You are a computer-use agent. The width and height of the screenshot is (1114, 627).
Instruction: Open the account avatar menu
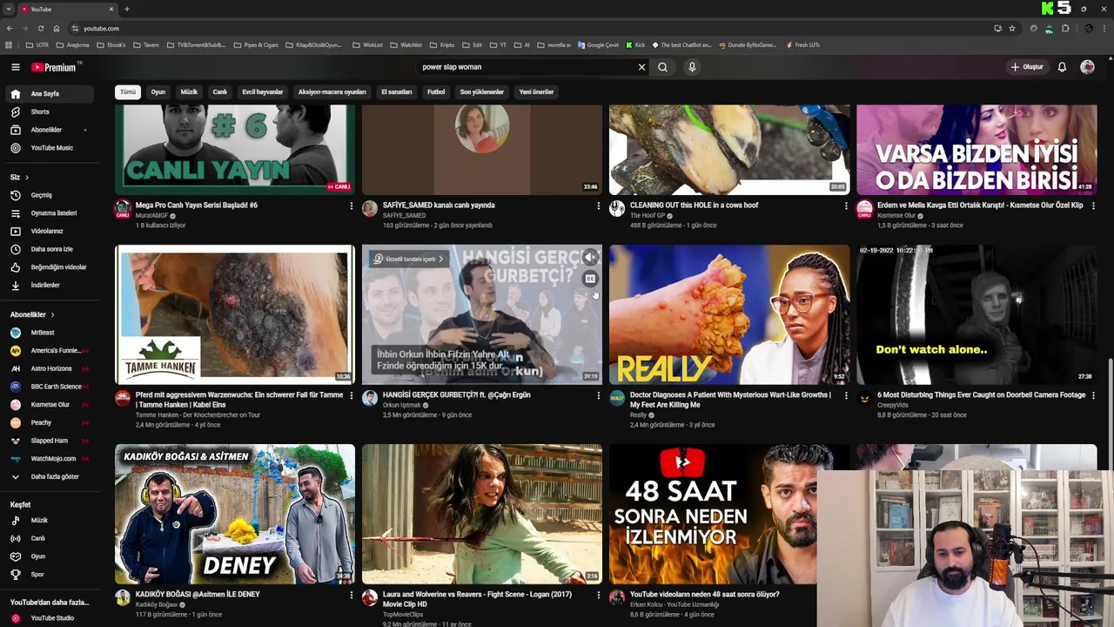pyautogui.click(x=1087, y=67)
